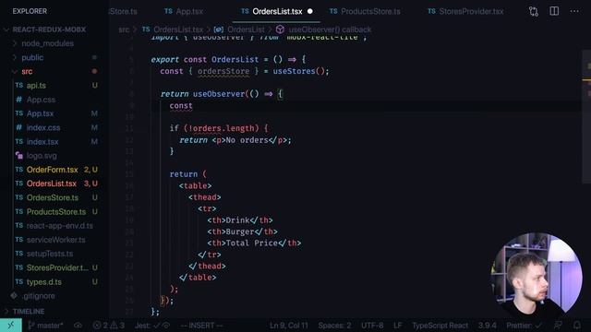Image resolution: width=591 pixels, height=332 pixels.
Task: Switch to the StoresProvider.tsx tab
Action: (465, 11)
